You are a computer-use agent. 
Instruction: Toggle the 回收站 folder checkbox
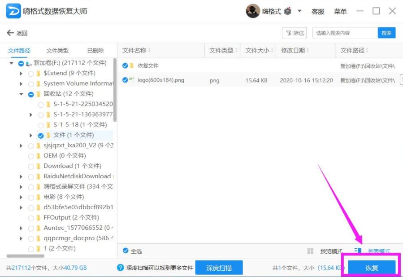pos(31,94)
